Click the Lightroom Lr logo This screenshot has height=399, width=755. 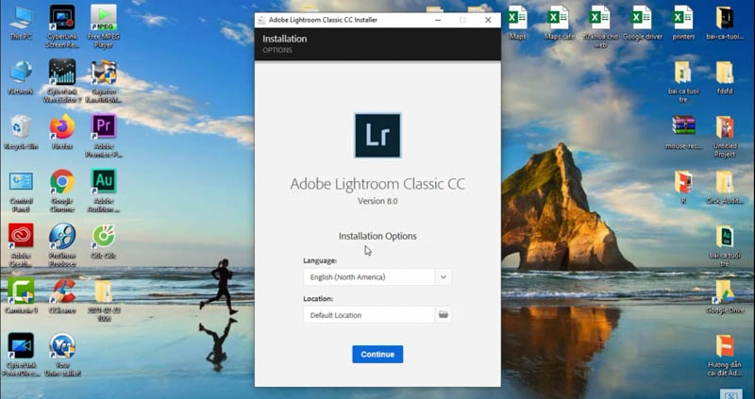click(x=377, y=135)
